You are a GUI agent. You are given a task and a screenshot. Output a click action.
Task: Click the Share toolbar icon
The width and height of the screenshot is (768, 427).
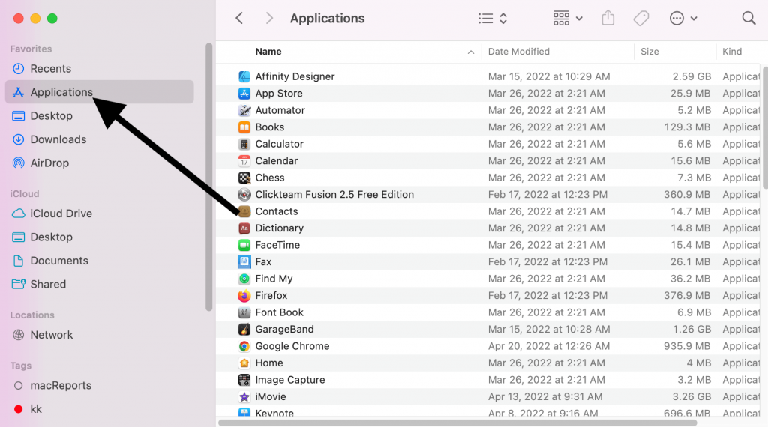tap(607, 18)
